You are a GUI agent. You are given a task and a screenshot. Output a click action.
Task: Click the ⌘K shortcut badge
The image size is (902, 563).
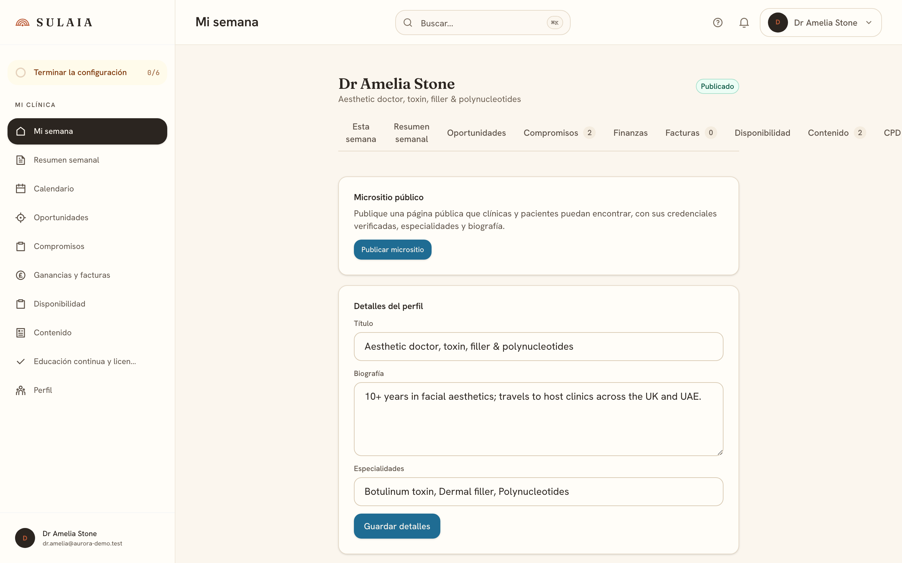(555, 23)
